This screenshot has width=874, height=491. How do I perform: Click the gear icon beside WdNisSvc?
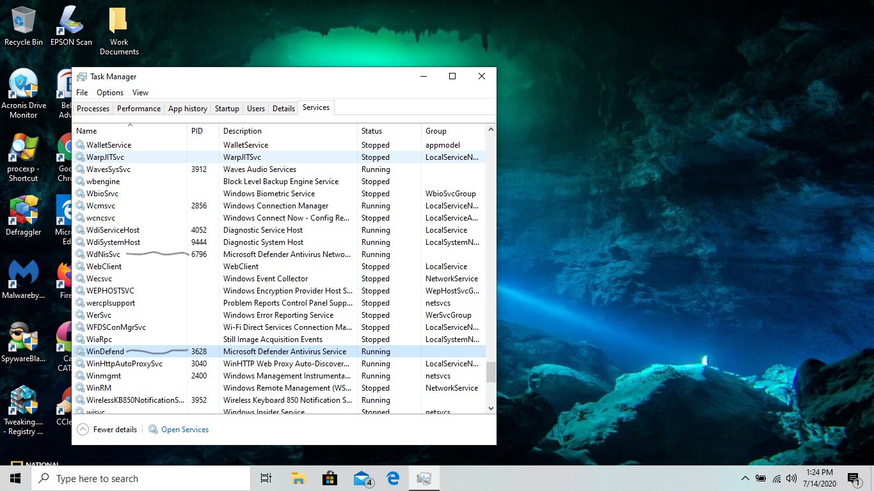[80, 254]
